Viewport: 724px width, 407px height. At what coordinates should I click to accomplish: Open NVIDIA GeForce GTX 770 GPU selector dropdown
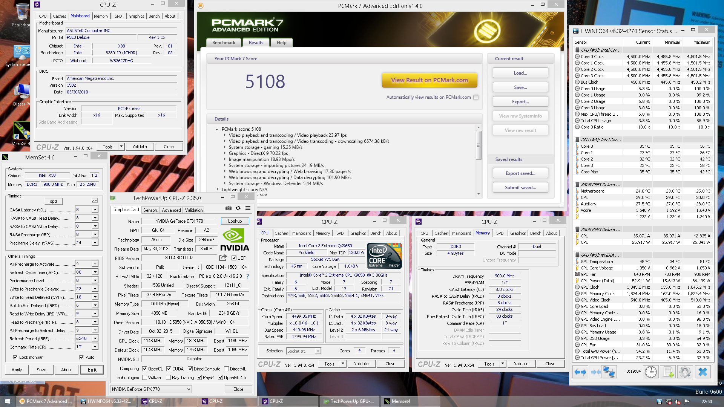point(151,389)
